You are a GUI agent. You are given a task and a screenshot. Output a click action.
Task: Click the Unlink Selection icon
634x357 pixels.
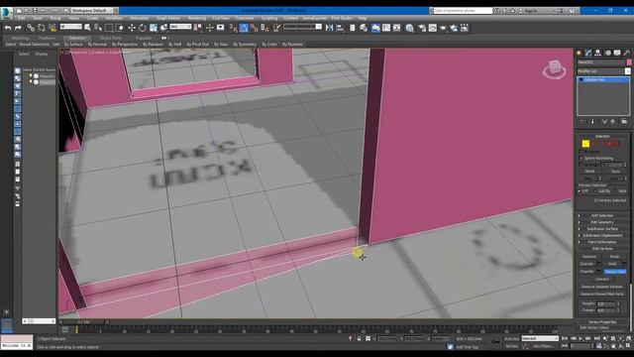42,28
